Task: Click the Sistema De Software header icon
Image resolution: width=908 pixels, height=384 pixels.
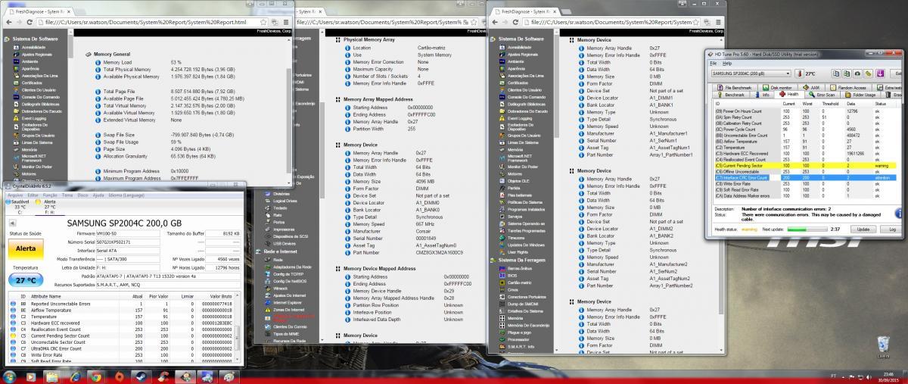Action: coord(7,39)
